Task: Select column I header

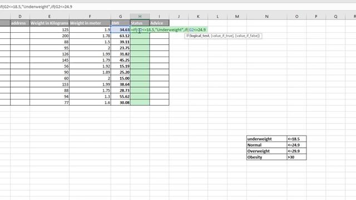Action: tap(159, 16)
